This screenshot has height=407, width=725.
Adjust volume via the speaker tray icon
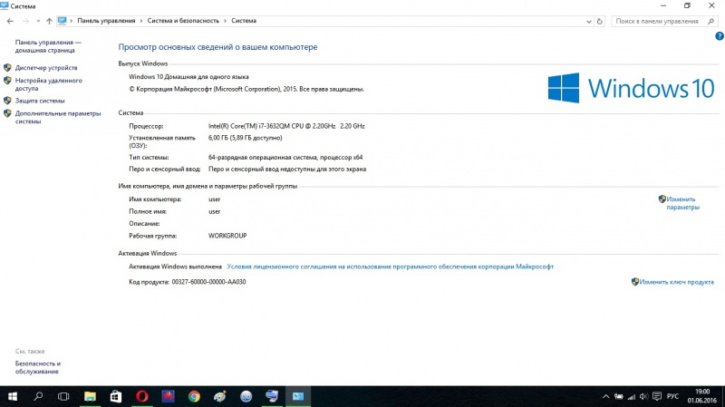643,396
